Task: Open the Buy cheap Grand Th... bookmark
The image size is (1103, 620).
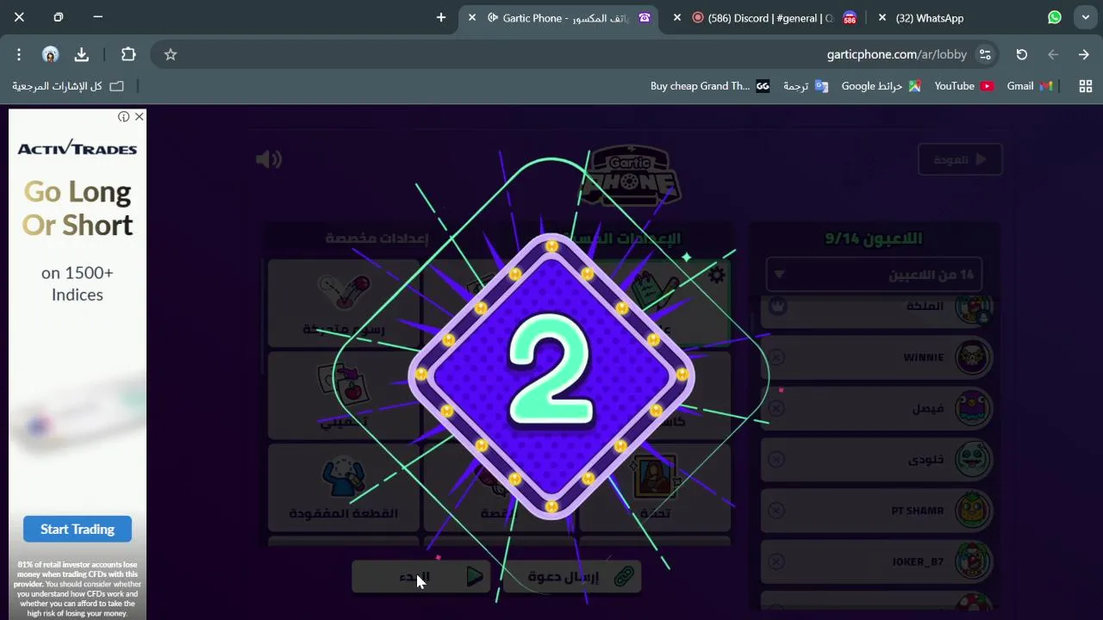Action: [x=710, y=86]
